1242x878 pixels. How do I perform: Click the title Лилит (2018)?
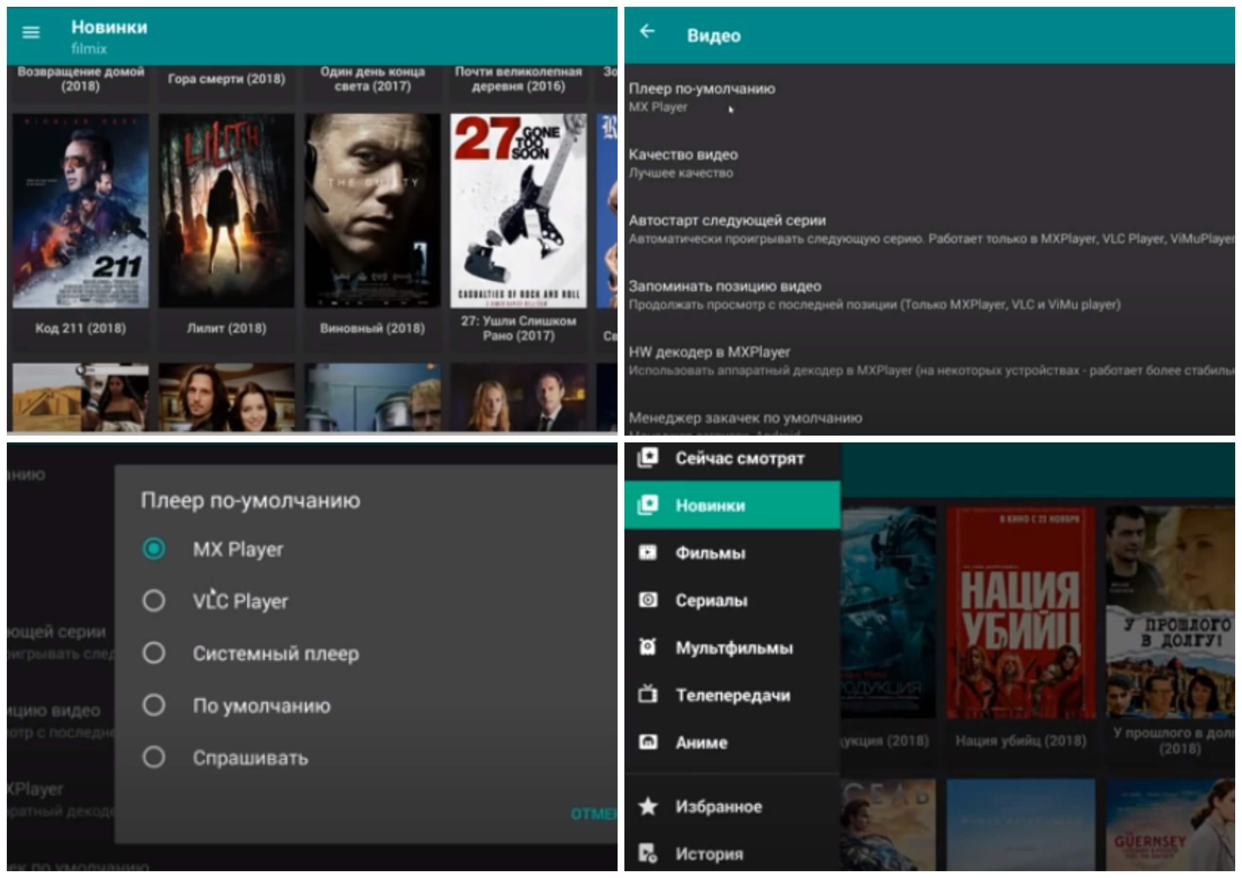[227, 328]
